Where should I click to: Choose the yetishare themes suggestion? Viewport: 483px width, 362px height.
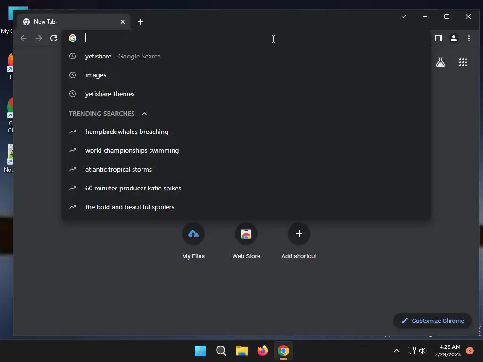246,94
